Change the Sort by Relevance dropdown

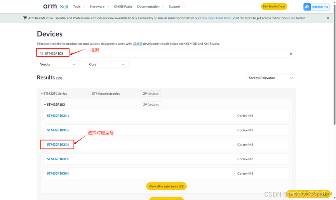click(x=271, y=78)
